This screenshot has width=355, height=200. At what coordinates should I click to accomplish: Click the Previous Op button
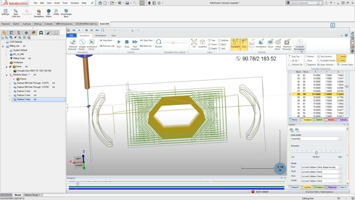[107, 46]
